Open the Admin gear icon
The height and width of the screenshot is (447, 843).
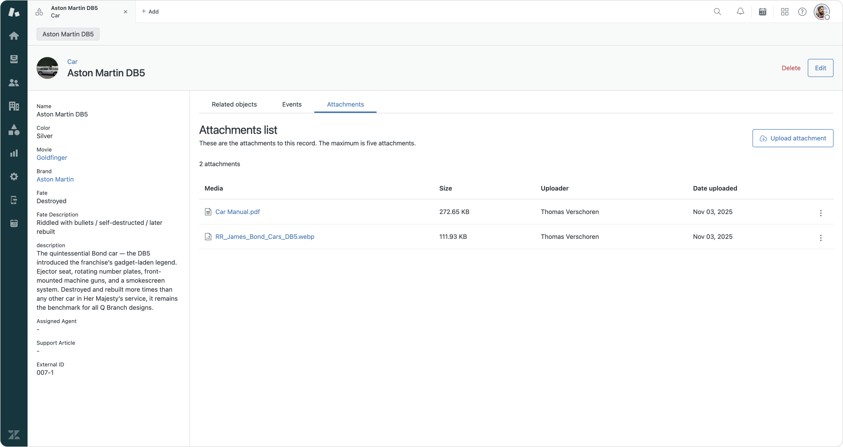14,177
